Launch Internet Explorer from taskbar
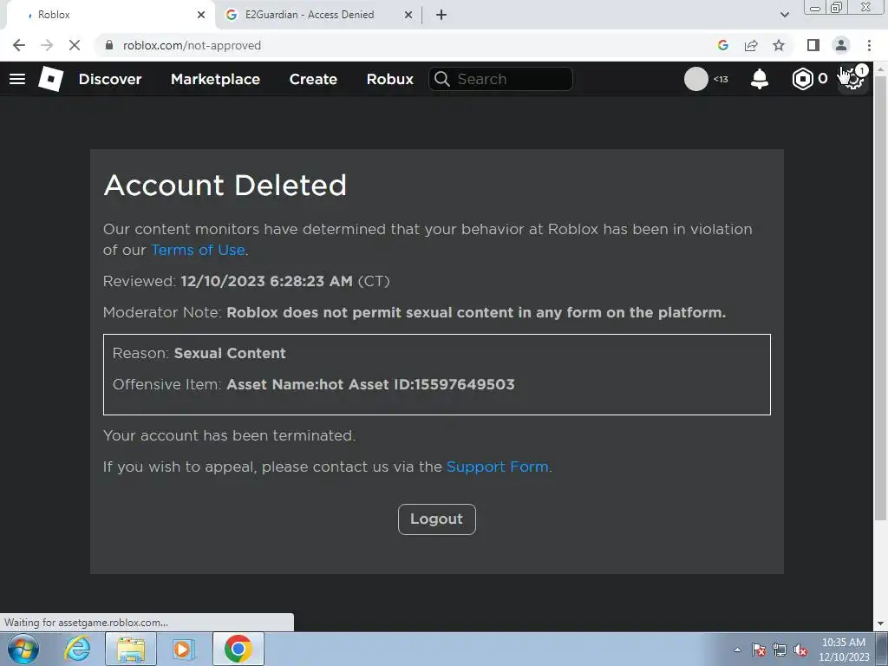Viewport: 888px width, 666px height. point(77,649)
